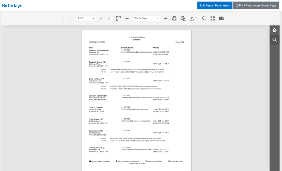Toggle multi-page thumbnail view
Screen dimensions: 282x171
(118, 18)
